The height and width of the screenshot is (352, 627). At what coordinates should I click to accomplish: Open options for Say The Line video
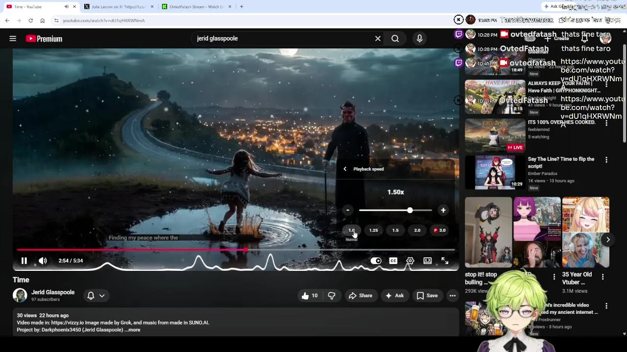(606, 160)
